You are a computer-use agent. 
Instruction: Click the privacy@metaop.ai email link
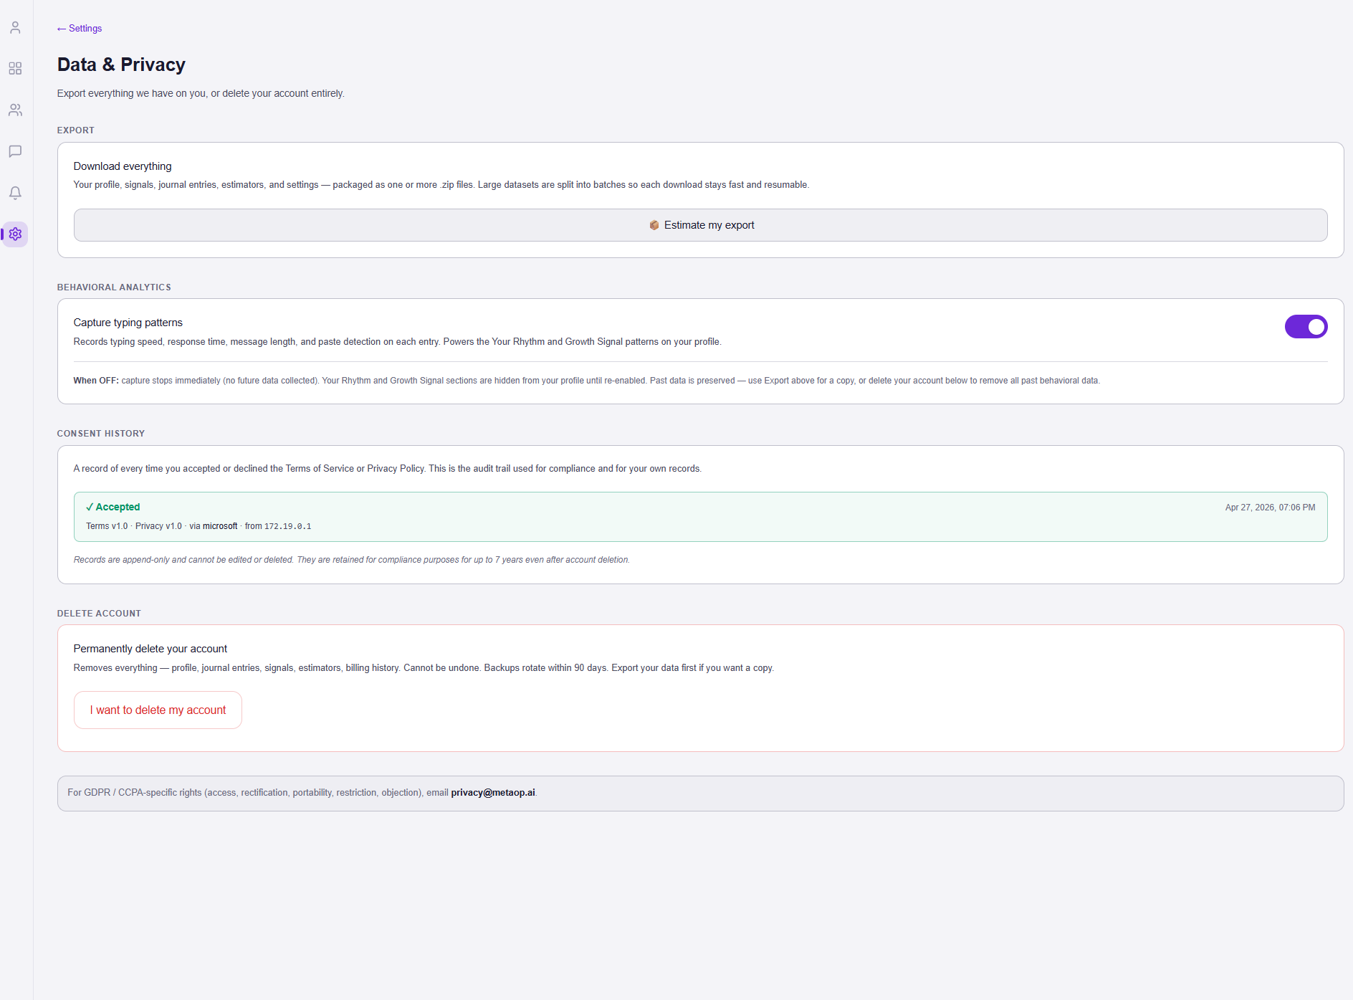(493, 793)
